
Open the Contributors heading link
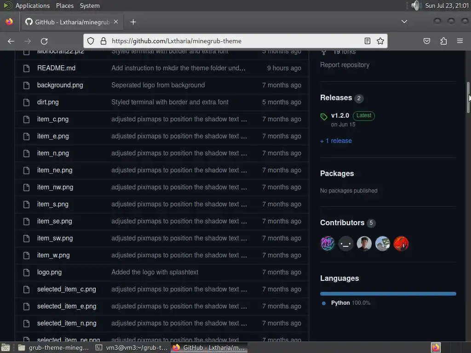pyautogui.click(x=342, y=223)
